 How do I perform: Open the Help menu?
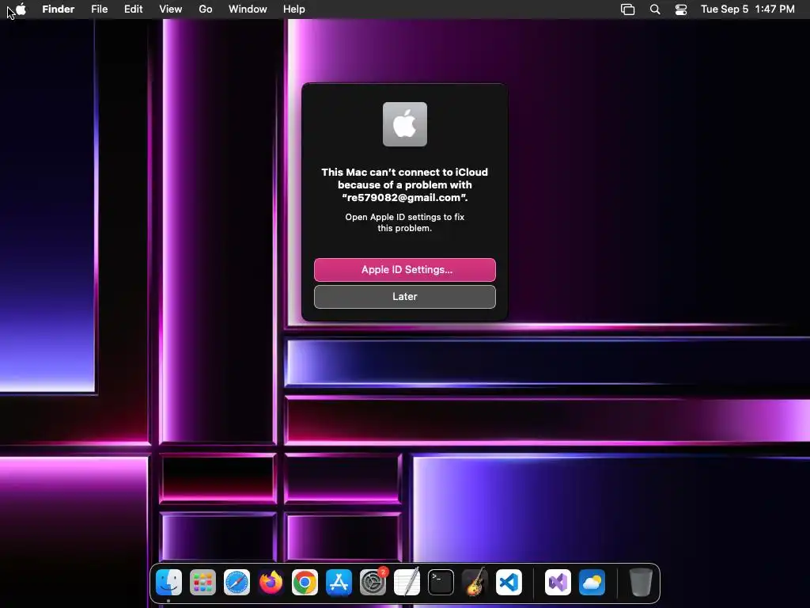point(294,9)
